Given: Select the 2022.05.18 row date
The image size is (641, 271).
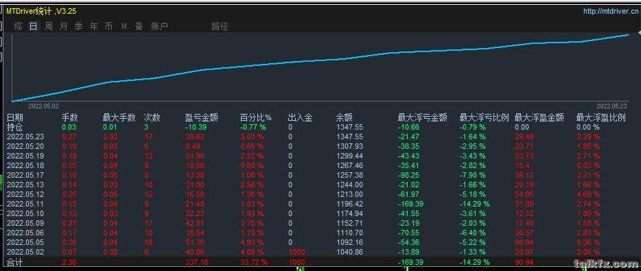Looking at the screenshot, I should tap(25, 165).
